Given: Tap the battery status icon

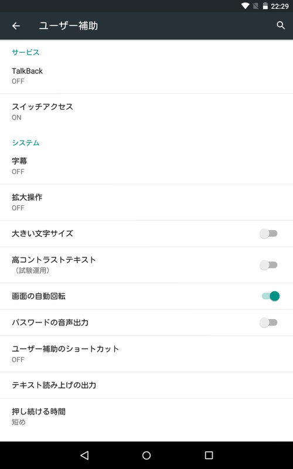Looking at the screenshot, I should [x=265, y=6].
